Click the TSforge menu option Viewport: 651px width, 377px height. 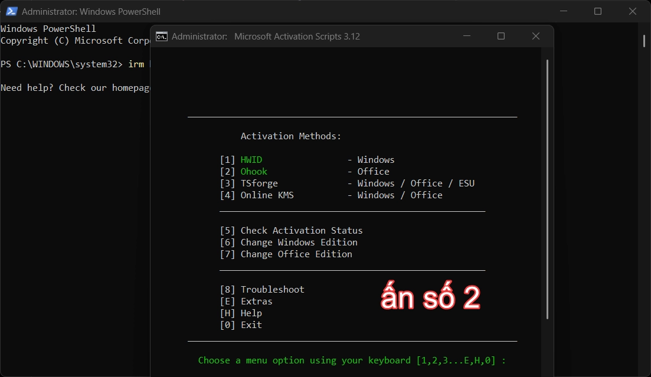click(x=259, y=183)
